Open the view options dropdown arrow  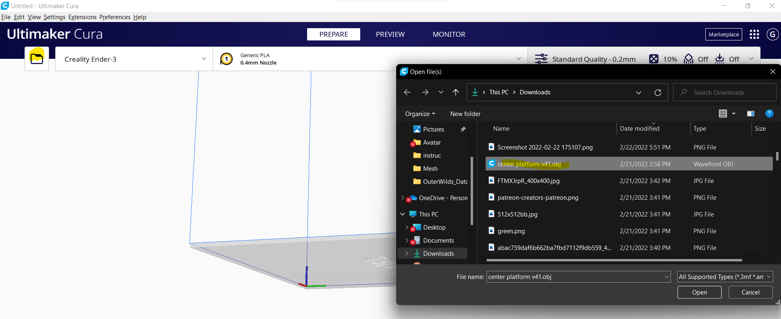tap(734, 114)
